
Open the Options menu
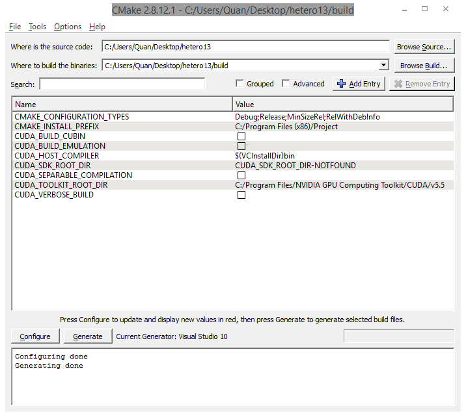(68, 27)
